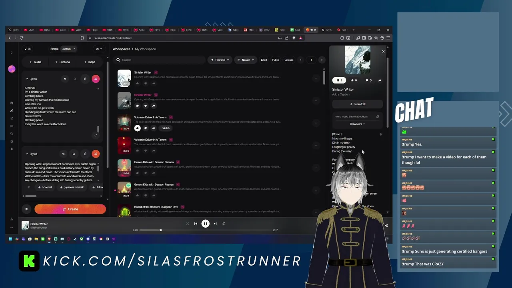This screenshot has height=288, width=512.
Task: Click the Remix/Edit button
Action: [358, 104]
